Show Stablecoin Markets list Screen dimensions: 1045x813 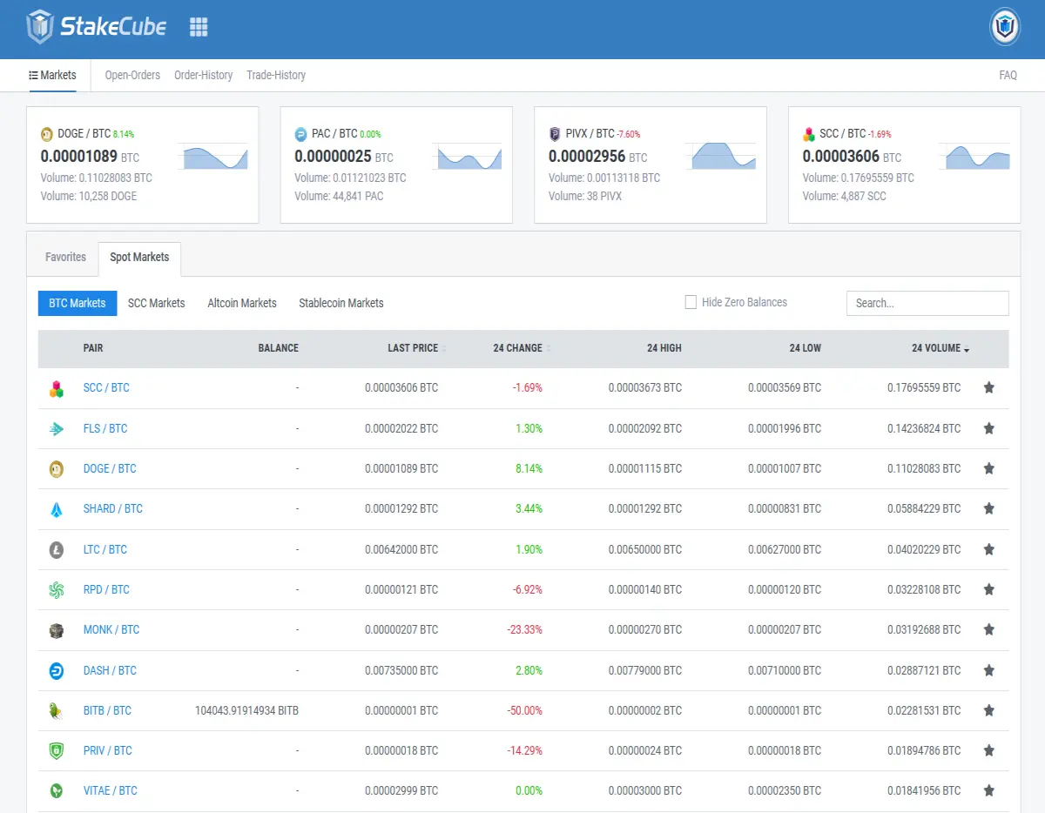(x=341, y=303)
